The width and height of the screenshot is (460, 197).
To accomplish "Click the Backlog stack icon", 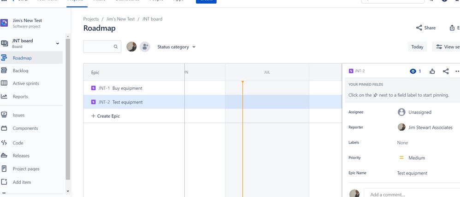I will [4, 70].
